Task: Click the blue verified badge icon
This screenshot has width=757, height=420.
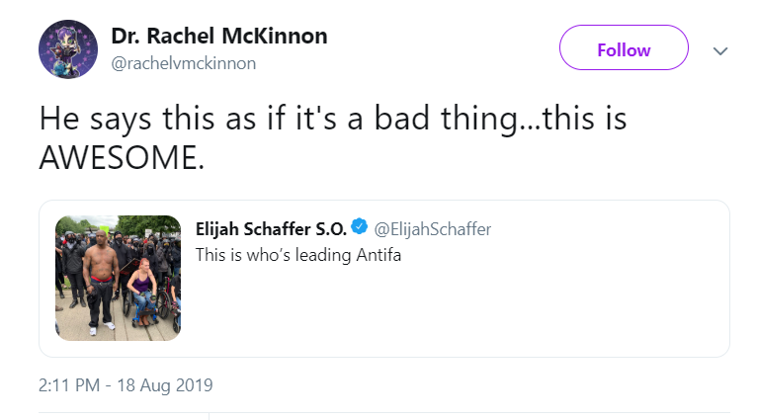Action: 359,226
